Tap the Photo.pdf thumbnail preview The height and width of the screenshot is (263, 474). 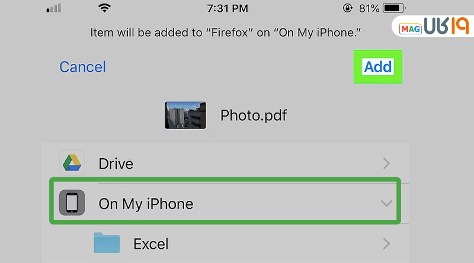185,115
